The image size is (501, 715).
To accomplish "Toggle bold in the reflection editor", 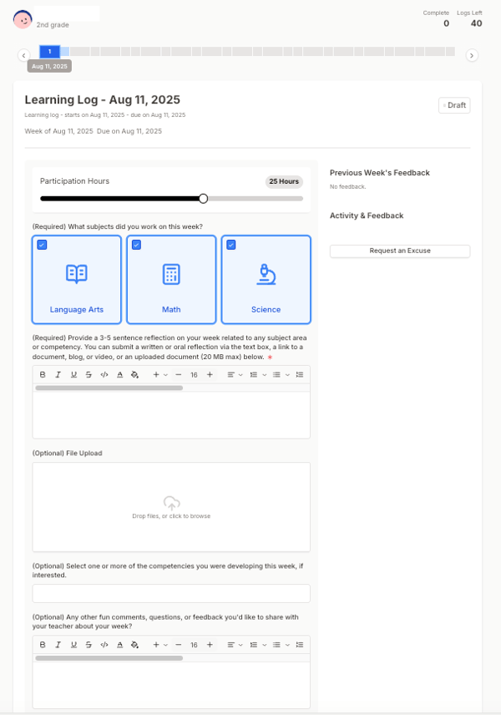I will 43,375.
